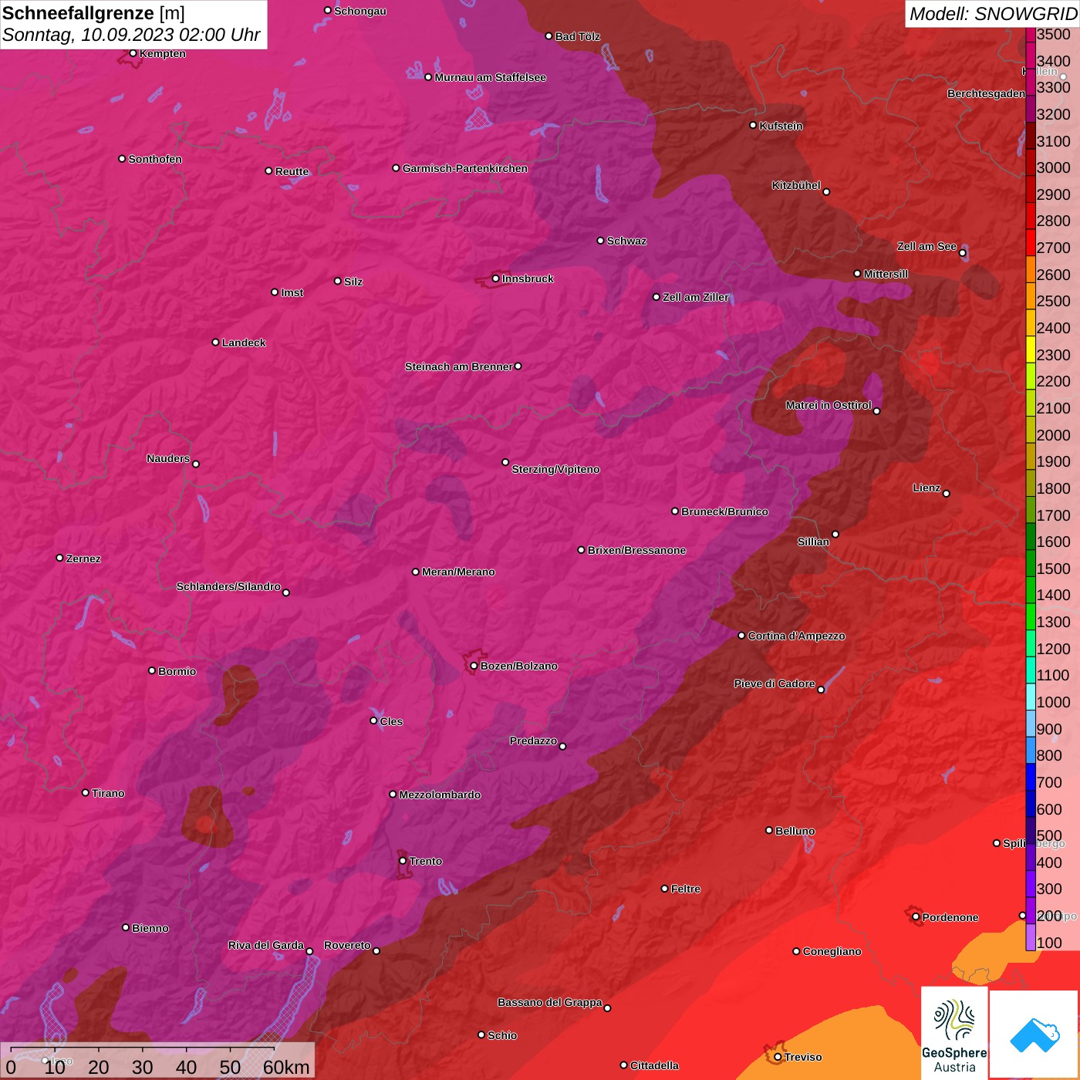The image size is (1080, 1080).
Task: Click the Reutte label
Action: pyautogui.click(x=292, y=171)
